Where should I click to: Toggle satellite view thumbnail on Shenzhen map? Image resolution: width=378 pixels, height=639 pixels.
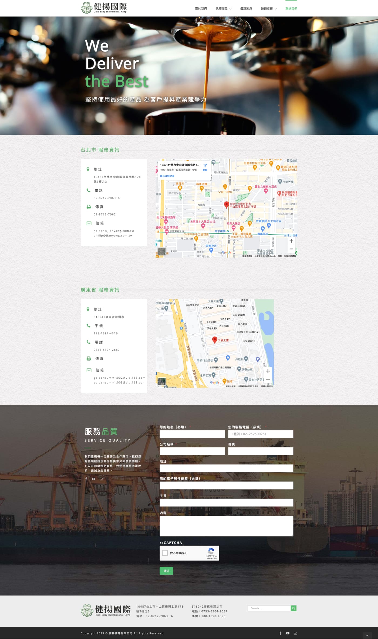(162, 381)
